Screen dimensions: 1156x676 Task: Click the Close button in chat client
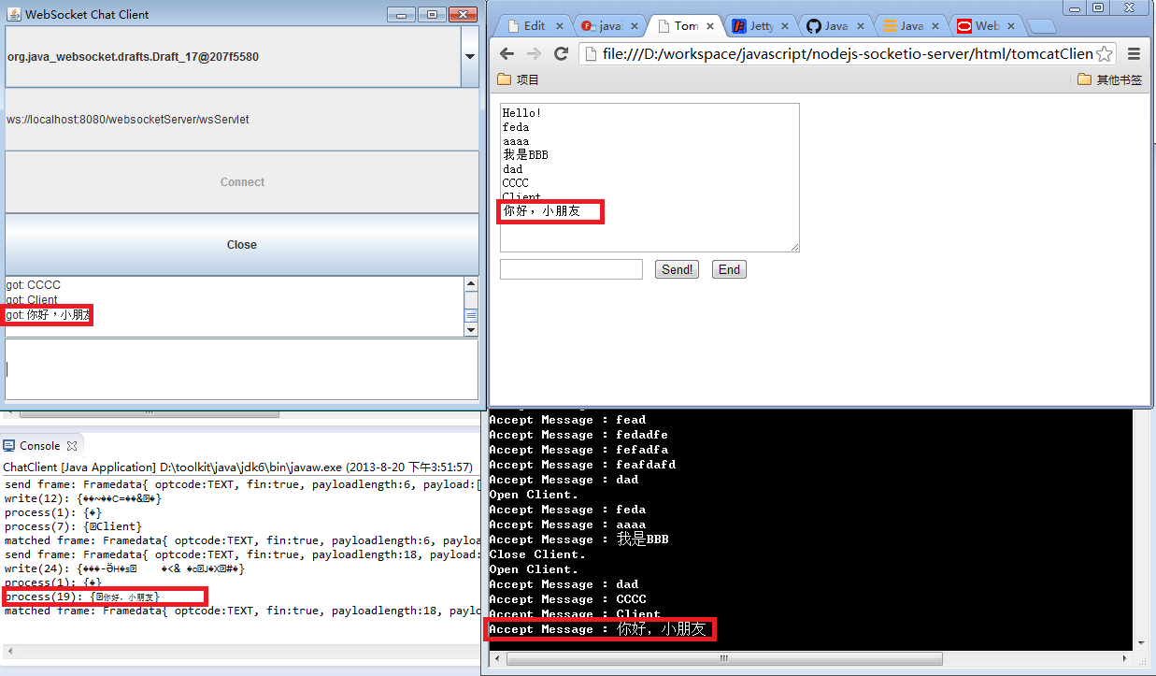(x=242, y=244)
